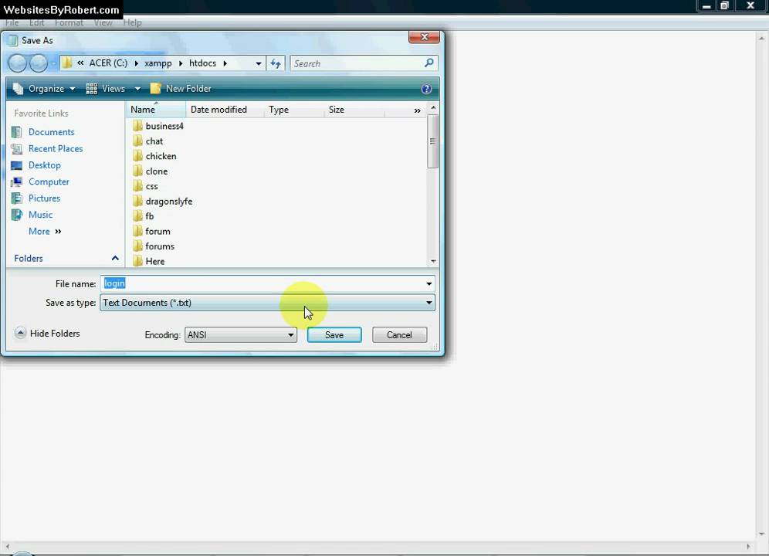This screenshot has height=556, width=769.
Task: Click the Here folder icon
Action: click(137, 260)
